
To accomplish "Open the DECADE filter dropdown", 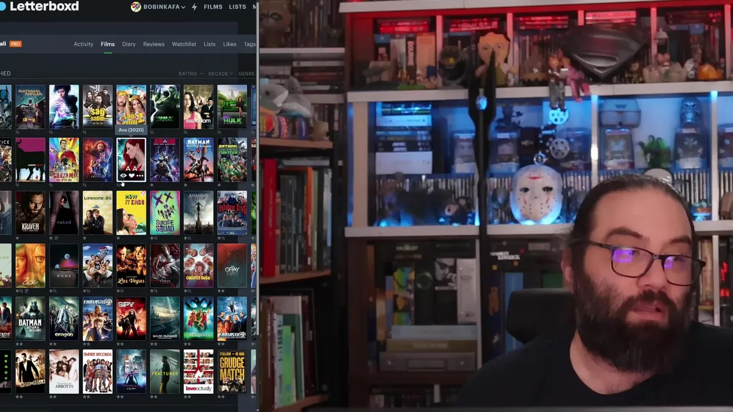I will coord(220,74).
